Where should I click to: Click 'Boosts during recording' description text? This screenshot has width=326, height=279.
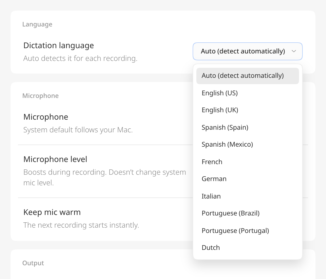105,178
